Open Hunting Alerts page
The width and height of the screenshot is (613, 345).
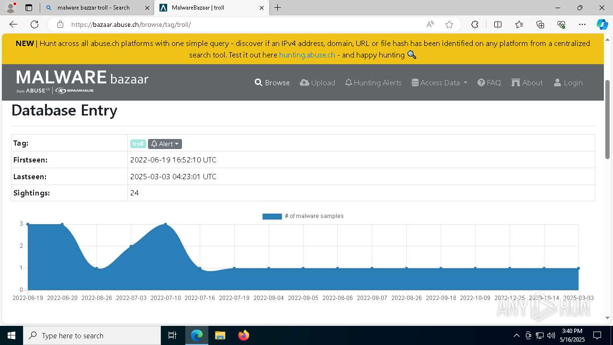tap(374, 82)
